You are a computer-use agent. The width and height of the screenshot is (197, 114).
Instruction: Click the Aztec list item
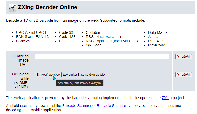pyautogui.click(x=153, y=37)
